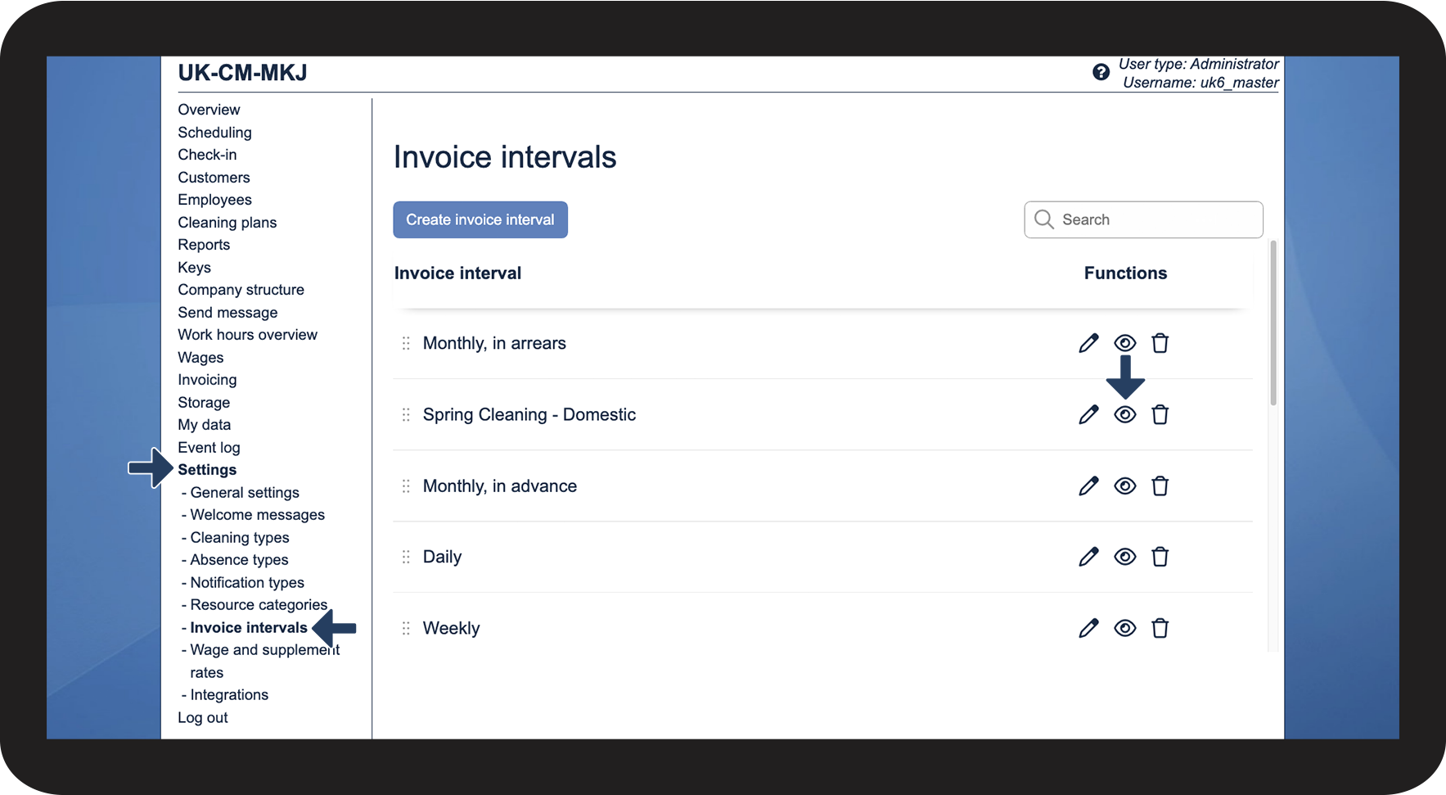Toggle visibility of Monthly, in arrears
1446x795 pixels.
(x=1125, y=343)
